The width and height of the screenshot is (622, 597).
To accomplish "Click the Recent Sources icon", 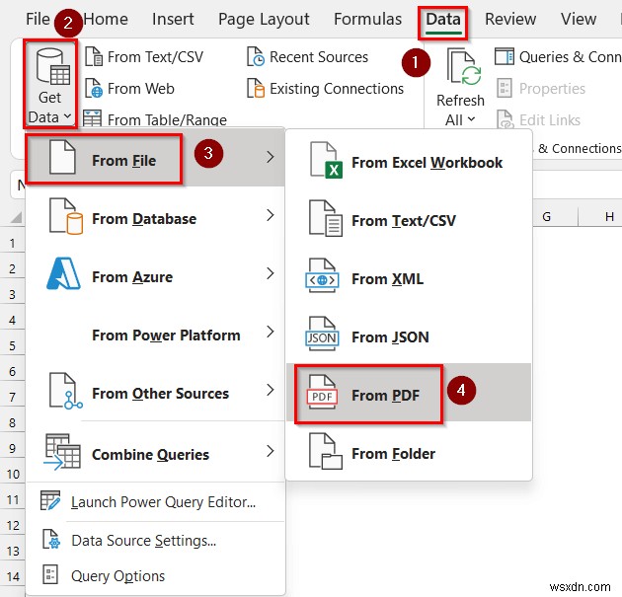I will [x=256, y=56].
